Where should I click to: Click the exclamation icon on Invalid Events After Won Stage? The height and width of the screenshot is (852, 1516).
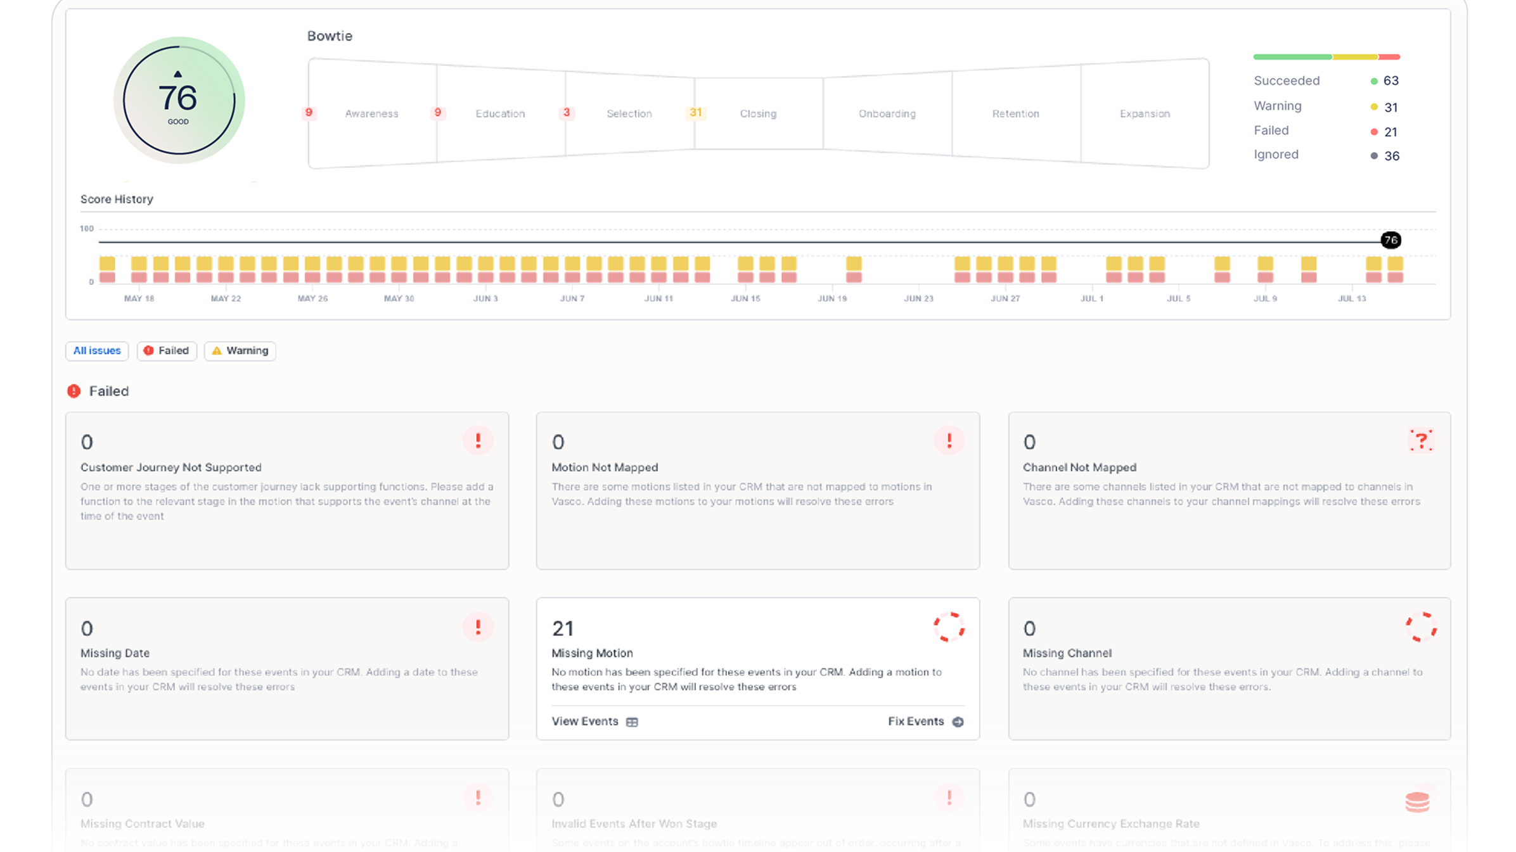click(949, 798)
